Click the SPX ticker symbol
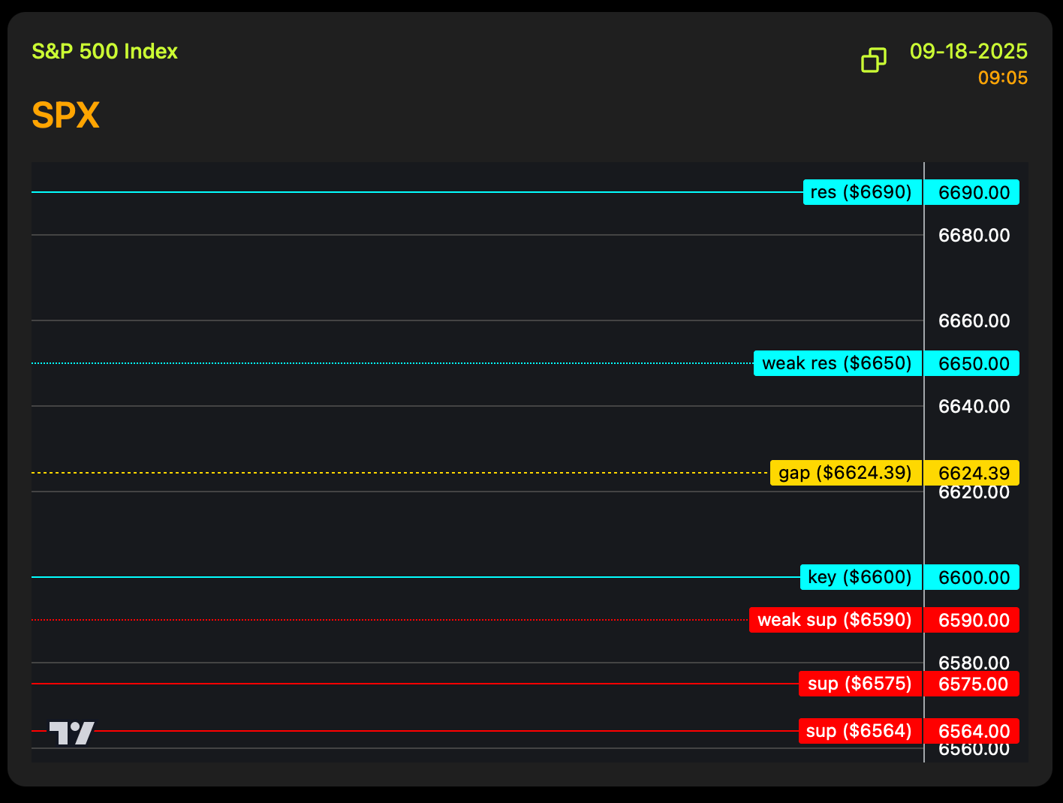The image size is (1063, 803). (x=65, y=116)
